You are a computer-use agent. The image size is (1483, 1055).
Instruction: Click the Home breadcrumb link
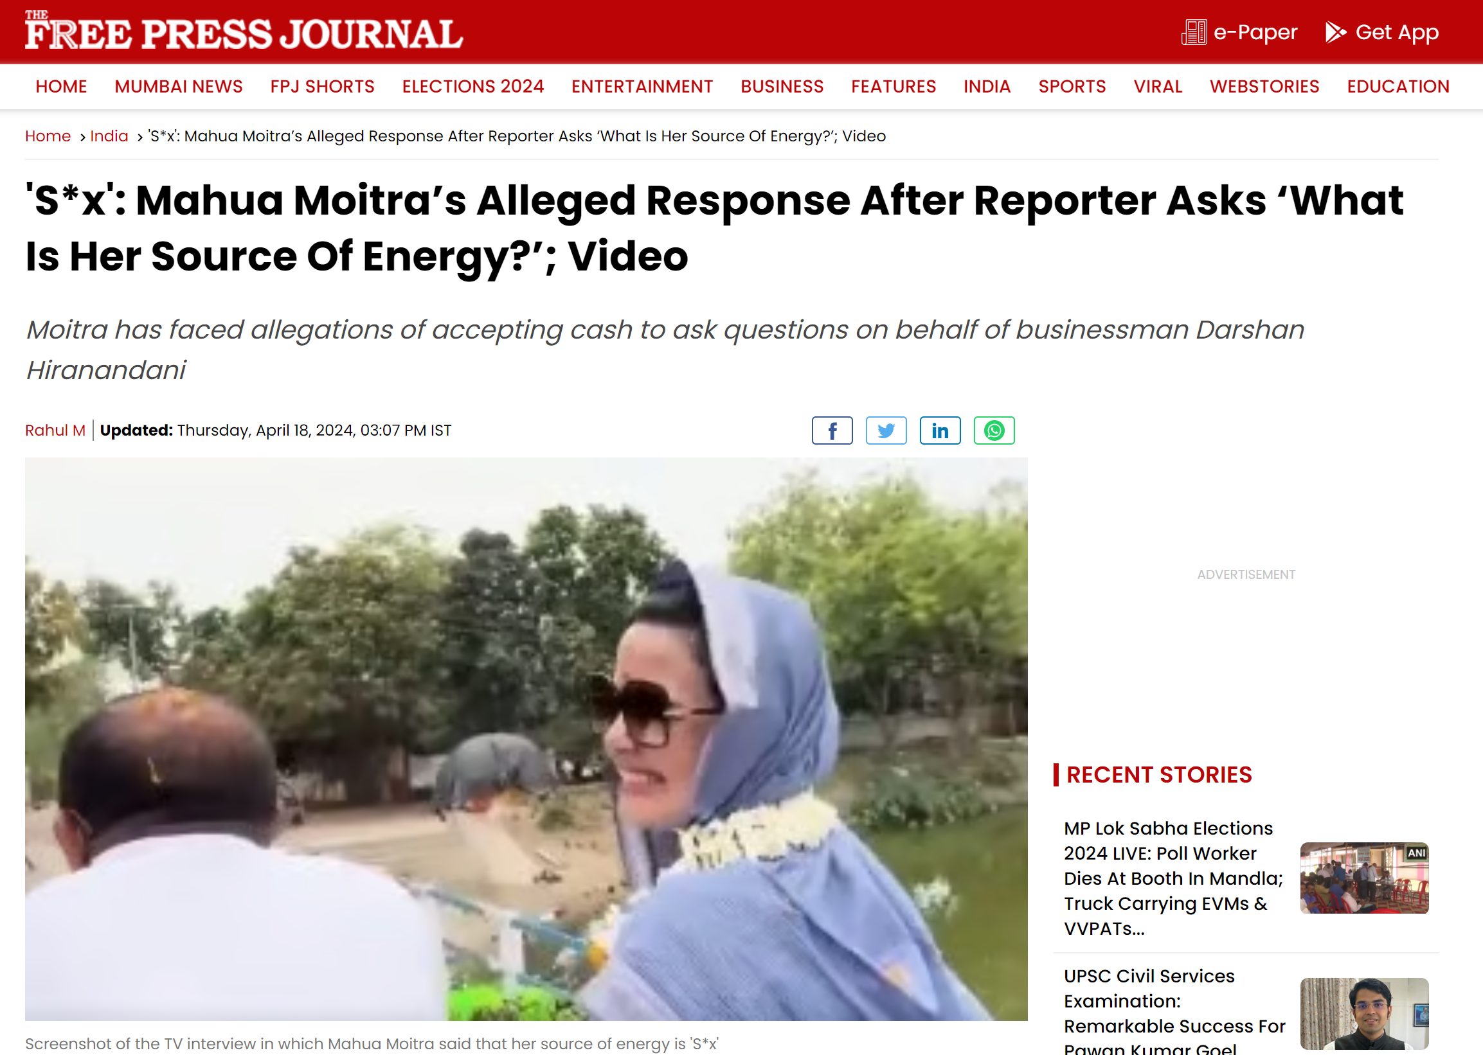(48, 136)
